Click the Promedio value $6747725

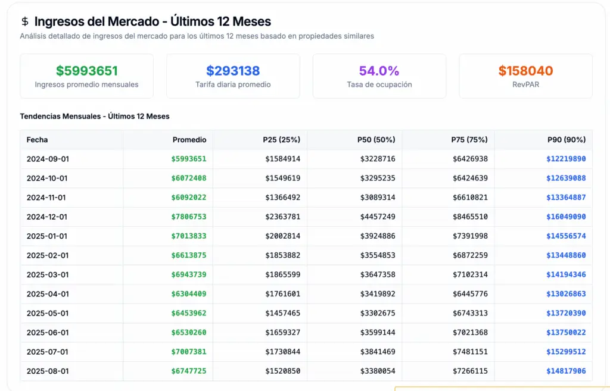(x=189, y=371)
